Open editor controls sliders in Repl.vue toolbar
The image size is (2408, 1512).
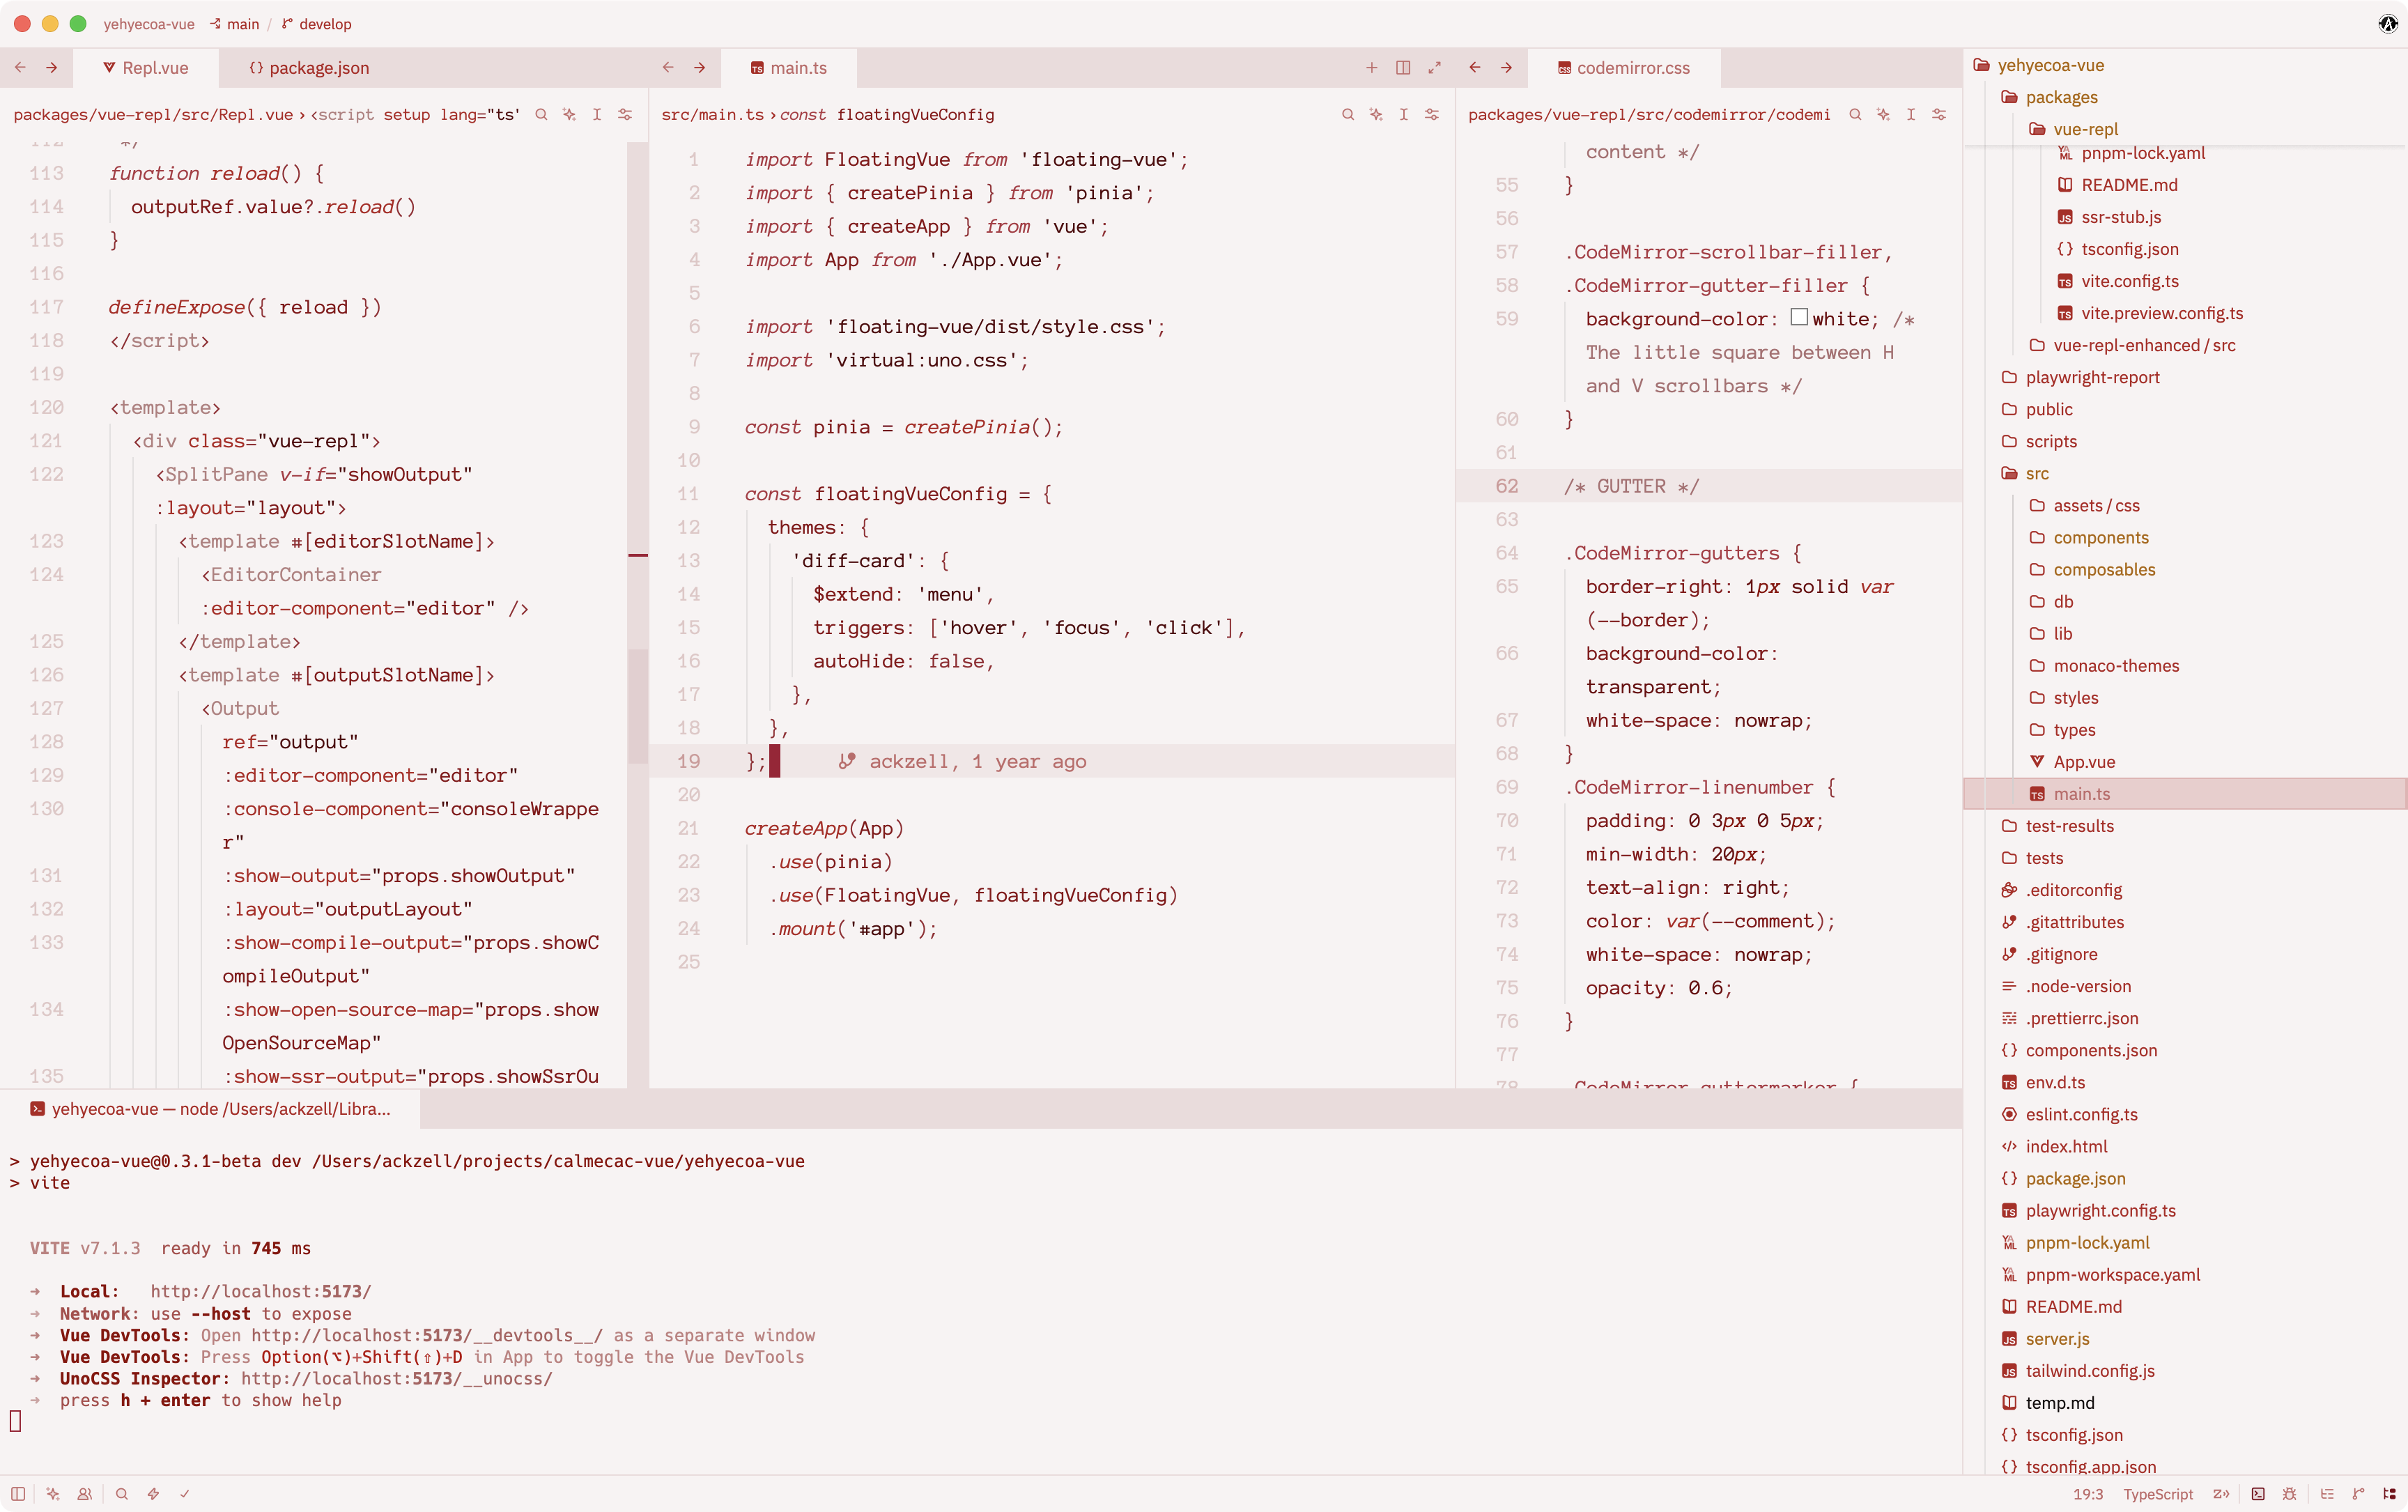tap(625, 115)
